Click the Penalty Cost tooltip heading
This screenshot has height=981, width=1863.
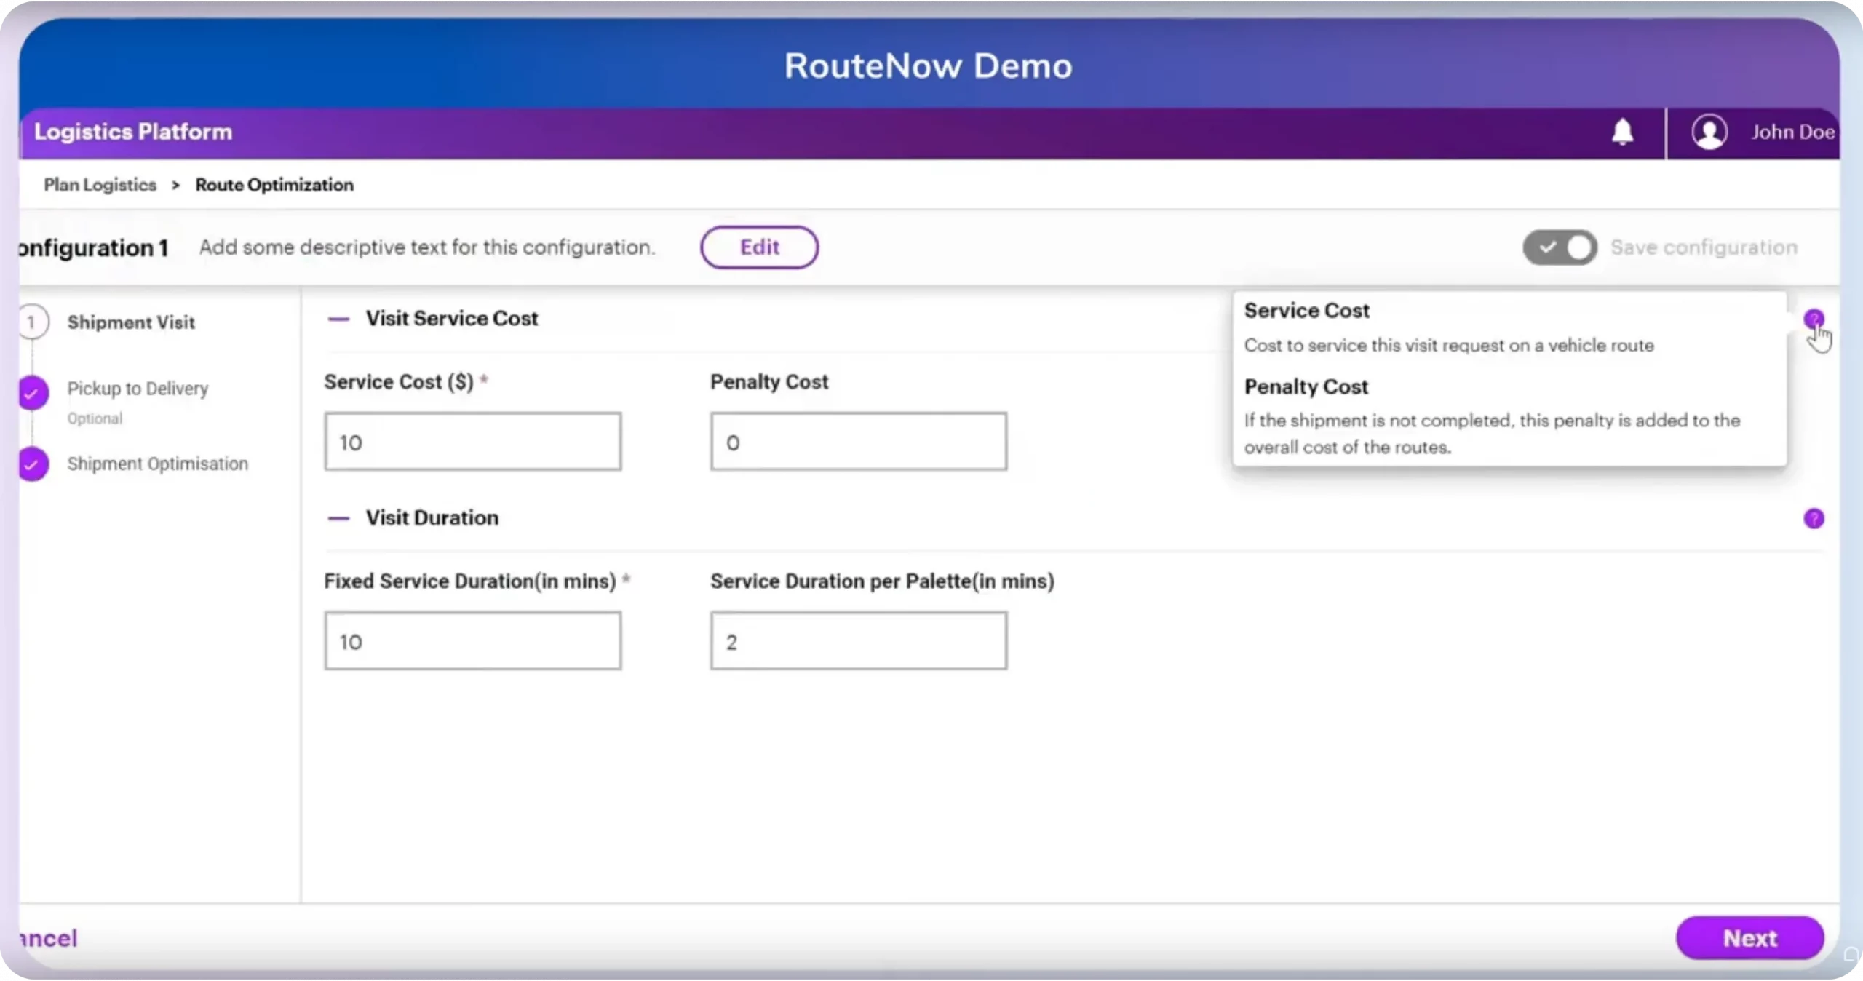click(1306, 386)
